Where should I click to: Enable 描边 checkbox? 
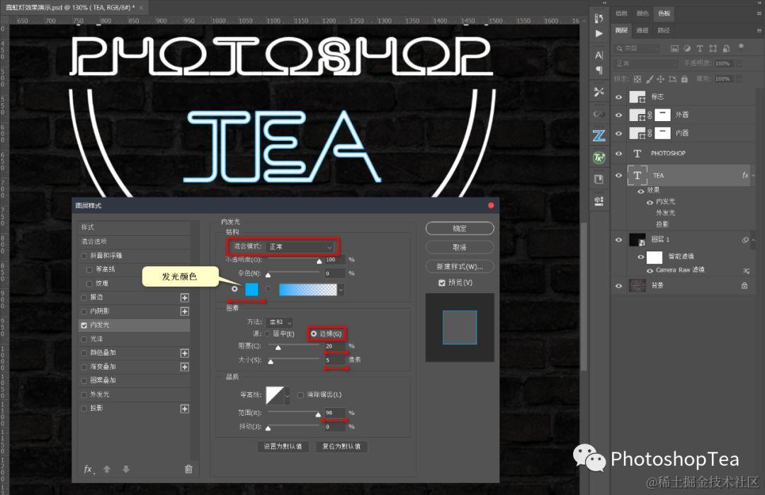pos(84,297)
